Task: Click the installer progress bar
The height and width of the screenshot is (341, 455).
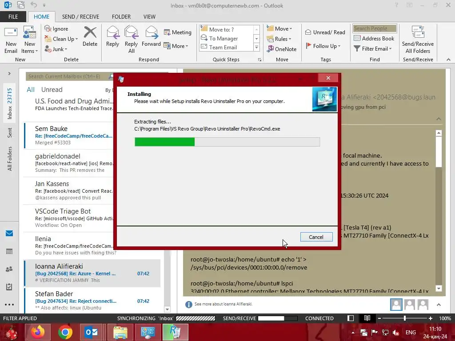Action: tap(227, 142)
